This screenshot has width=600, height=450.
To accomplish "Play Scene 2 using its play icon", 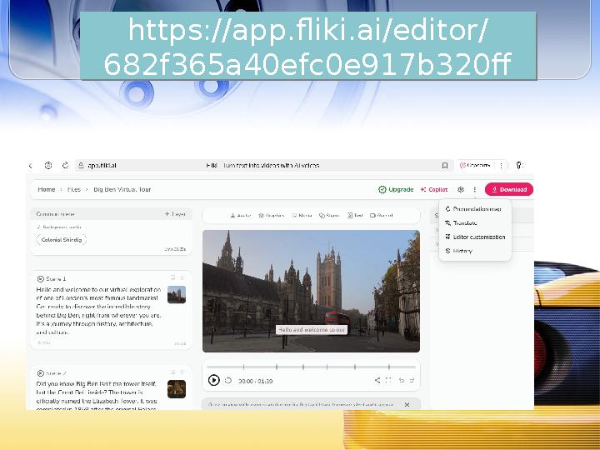I will click(x=41, y=373).
